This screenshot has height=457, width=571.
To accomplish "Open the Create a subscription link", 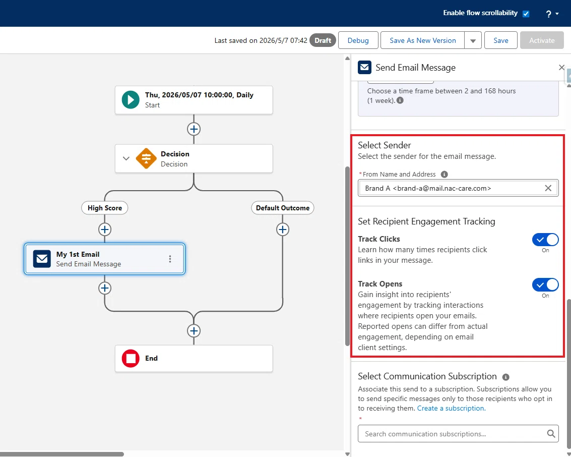I will point(451,408).
